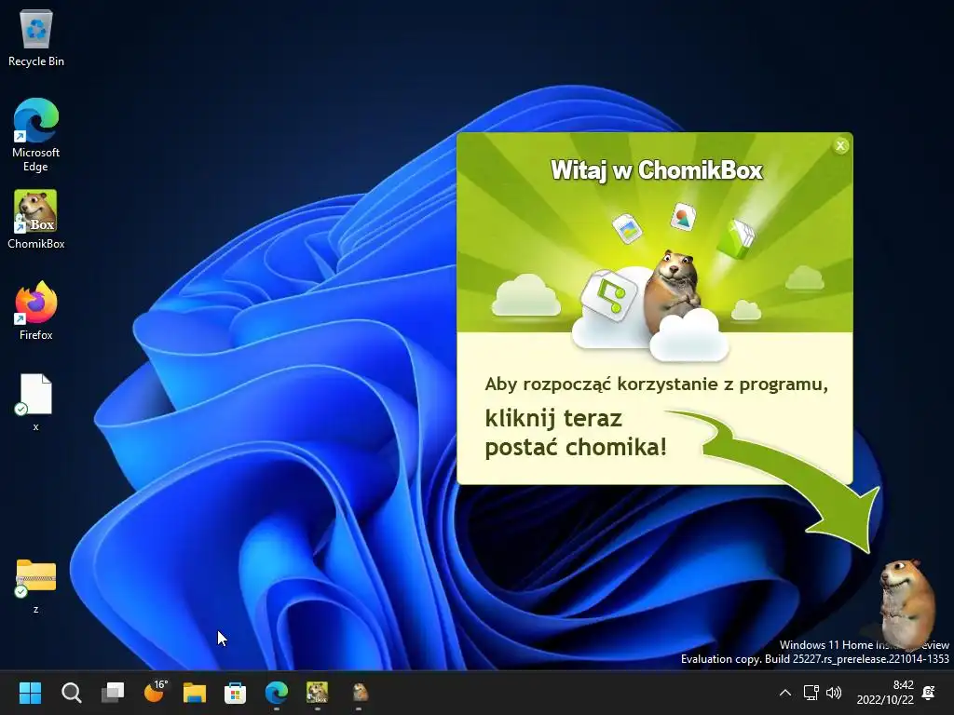
Task: Select the file named x on desktop
Action: coord(36,402)
